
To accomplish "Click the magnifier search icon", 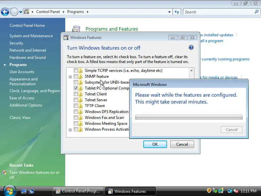I will pyautogui.click(x=256, y=12).
